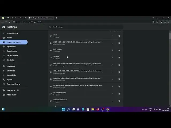This screenshot has width=171, height=128.
Task: Open the Chrome profile menu
Action: (165, 22)
